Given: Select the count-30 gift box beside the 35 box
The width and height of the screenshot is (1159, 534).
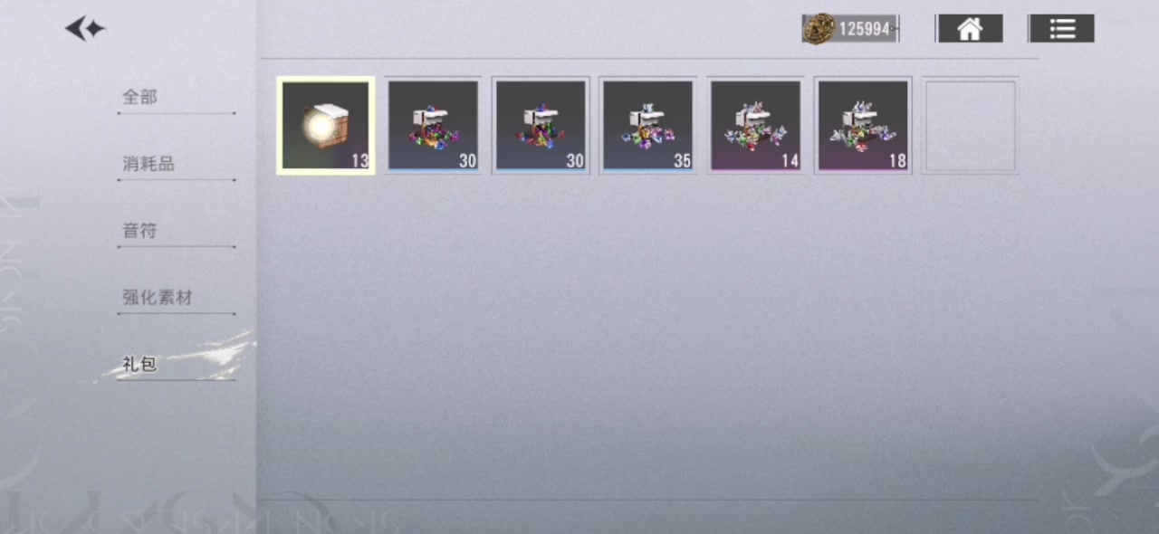Looking at the screenshot, I should [x=541, y=126].
